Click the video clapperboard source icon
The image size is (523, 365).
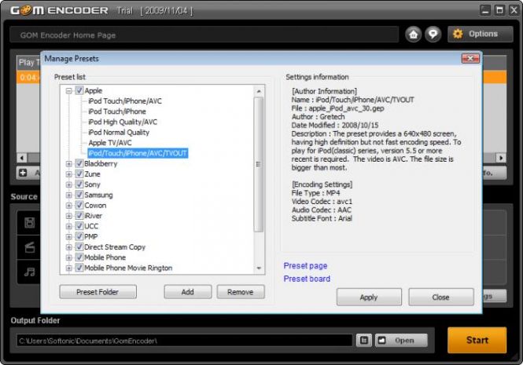[x=30, y=247]
